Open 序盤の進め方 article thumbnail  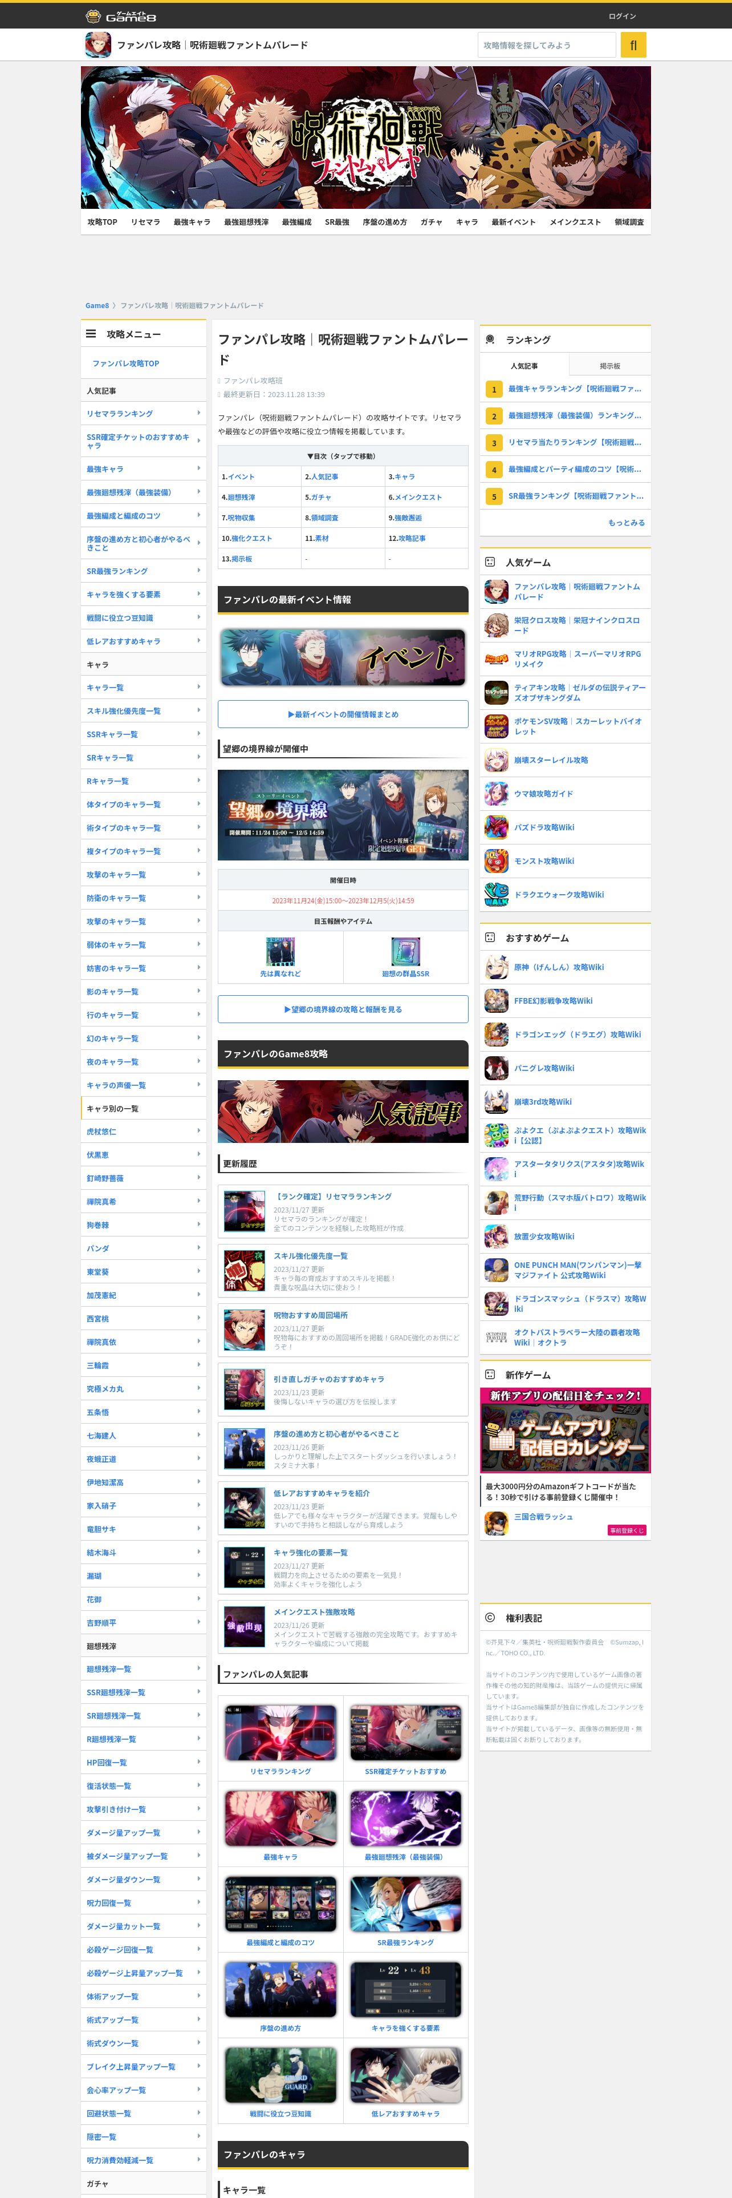coord(280,1990)
